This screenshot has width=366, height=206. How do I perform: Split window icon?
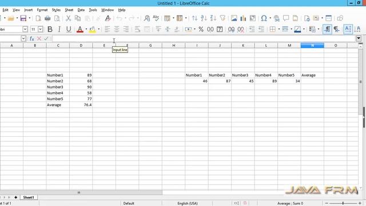point(329,18)
